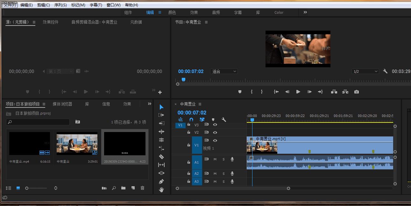Switch to the 媒体浏览器 tab

tap(62, 104)
